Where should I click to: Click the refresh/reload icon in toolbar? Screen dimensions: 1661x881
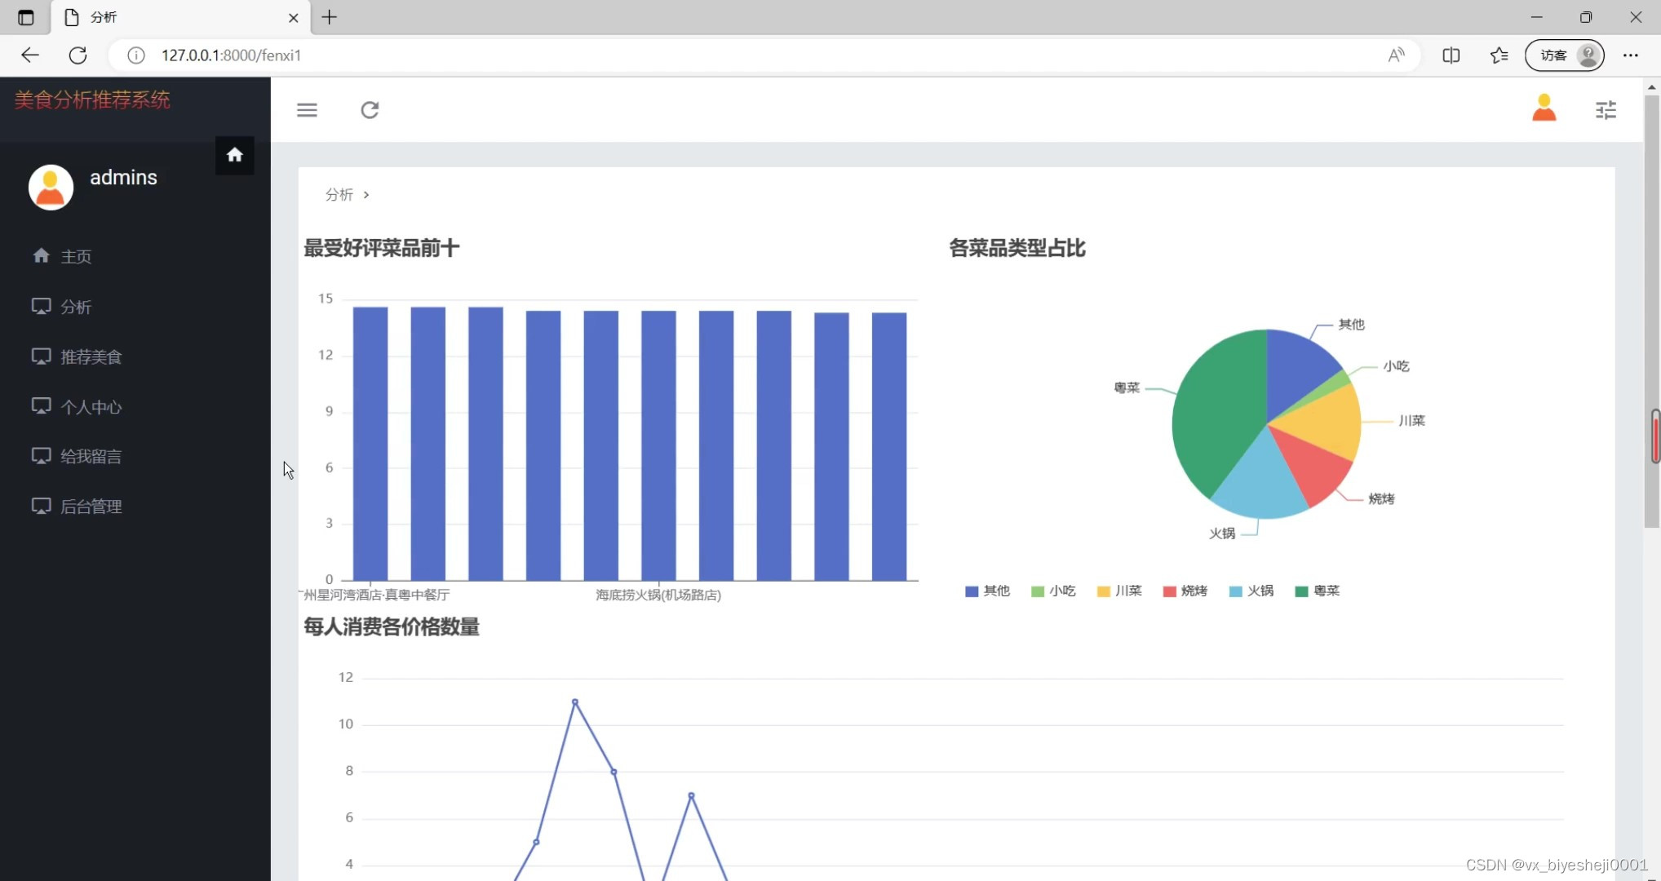point(370,108)
